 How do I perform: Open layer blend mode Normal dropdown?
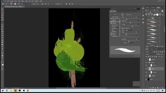(151, 54)
